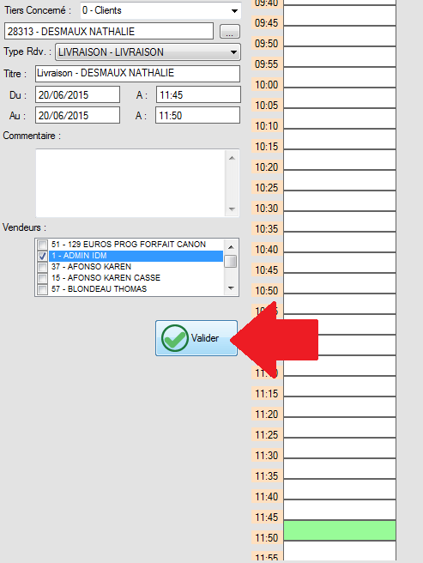Click the client browse '...' button
This screenshot has height=563, width=423.
tap(230, 32)
